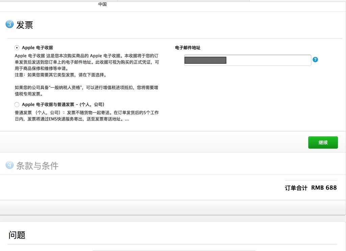Expand the truncated 普通发票 description ellipsis

[x=127, y=119]
